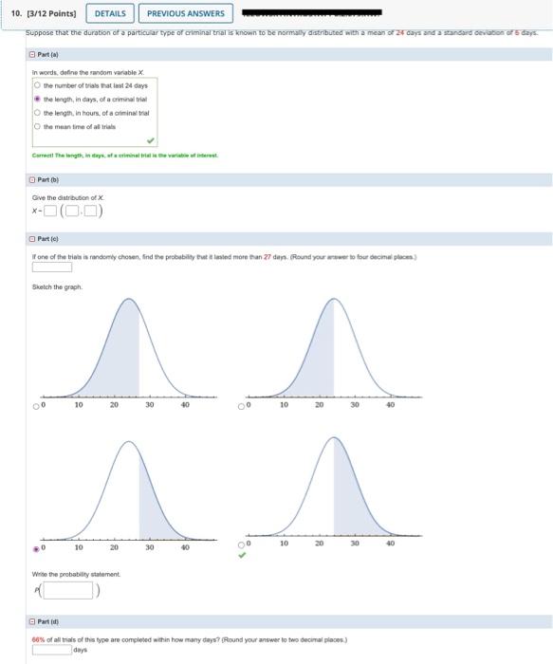Collapse the Part (b) section

coord(32,180)
